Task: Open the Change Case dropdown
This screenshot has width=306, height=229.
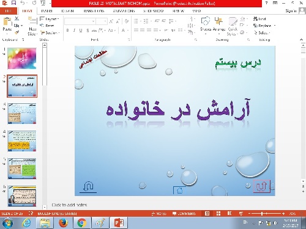Action: pyautogui.click(x=112, y=31)
